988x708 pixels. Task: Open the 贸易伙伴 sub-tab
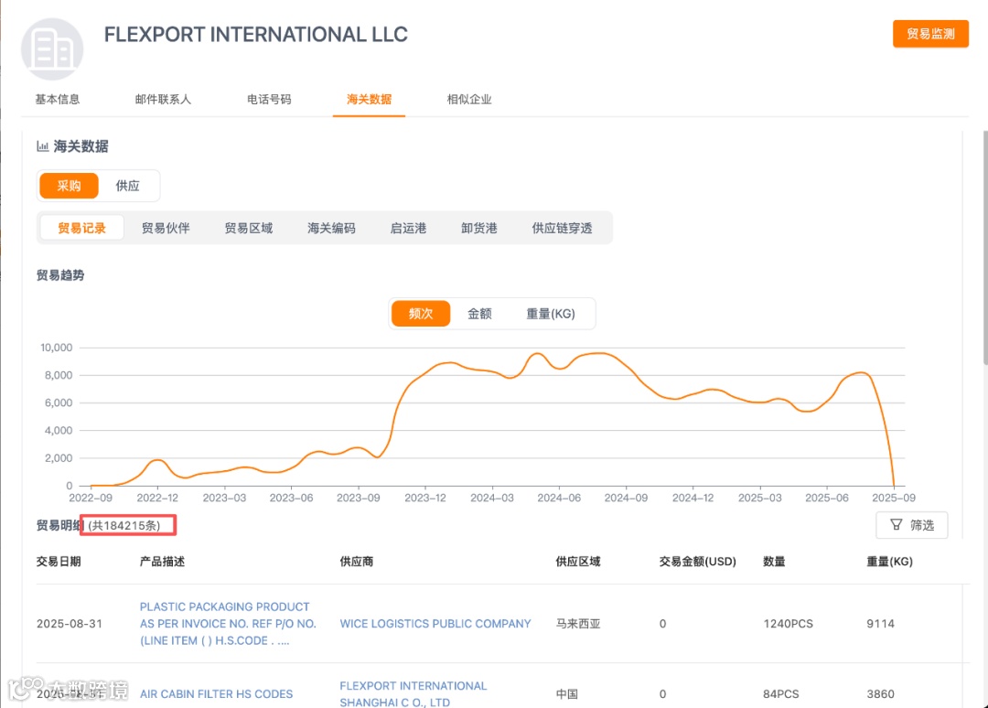166,228
